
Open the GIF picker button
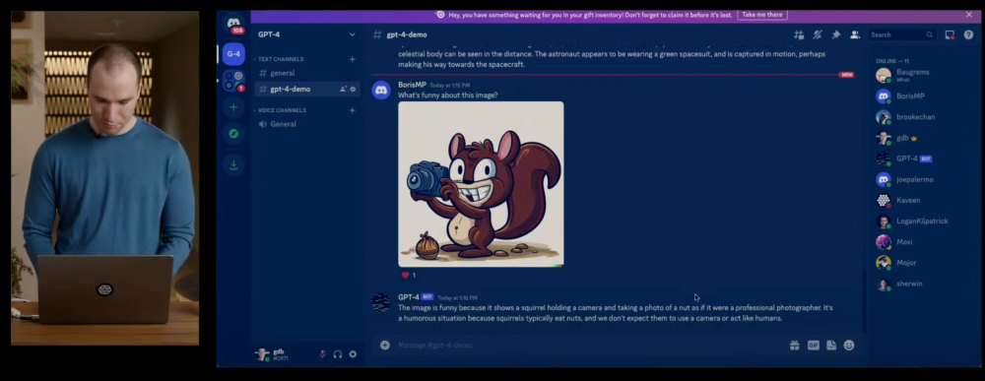813,346
